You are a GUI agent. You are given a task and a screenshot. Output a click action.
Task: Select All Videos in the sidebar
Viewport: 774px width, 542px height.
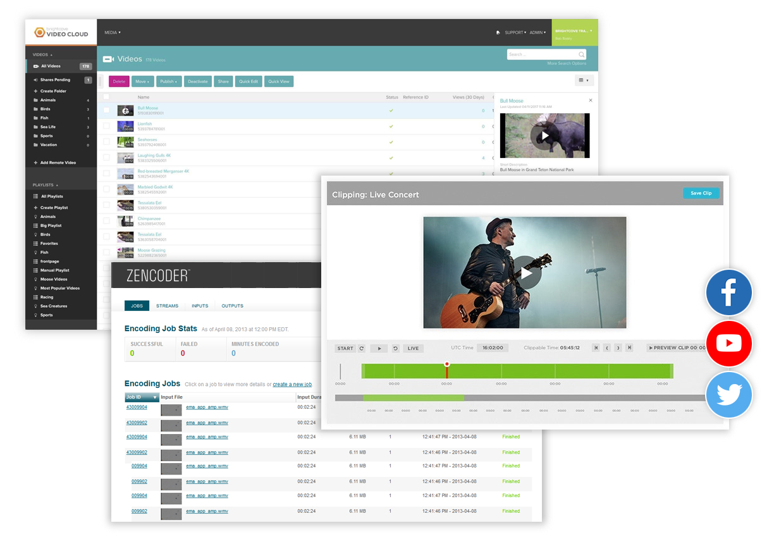[x=61, y=66]
